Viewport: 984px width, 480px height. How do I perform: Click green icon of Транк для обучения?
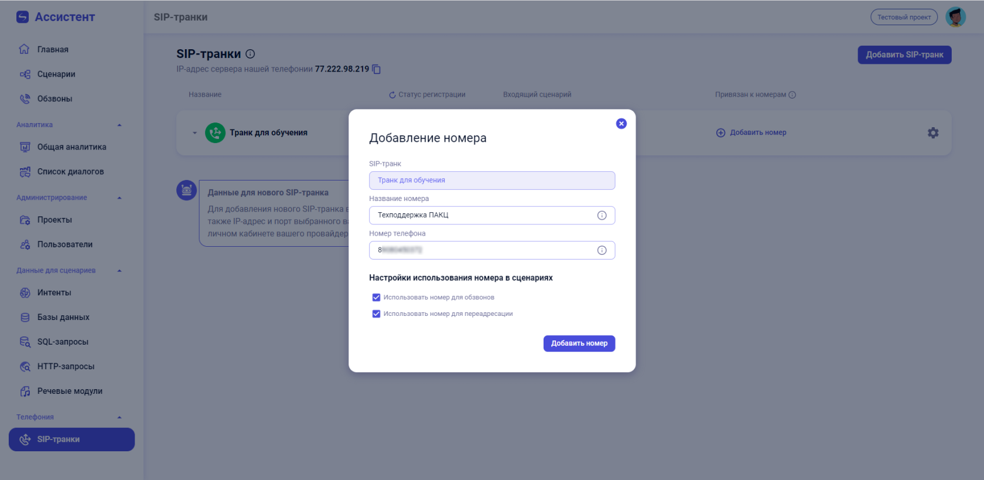215,132
